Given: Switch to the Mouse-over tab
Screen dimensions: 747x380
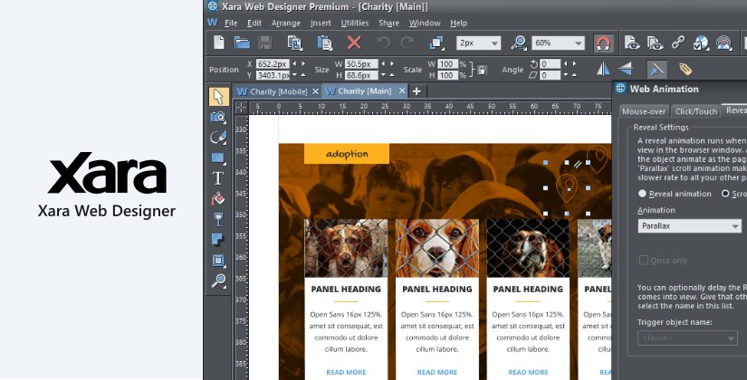Looking at the screenshot, I should 643,111.
